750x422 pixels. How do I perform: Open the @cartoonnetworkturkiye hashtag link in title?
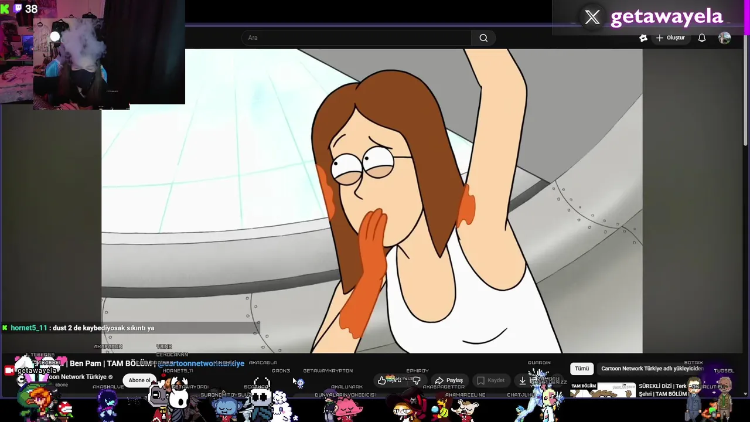click(x=201, y=363)
